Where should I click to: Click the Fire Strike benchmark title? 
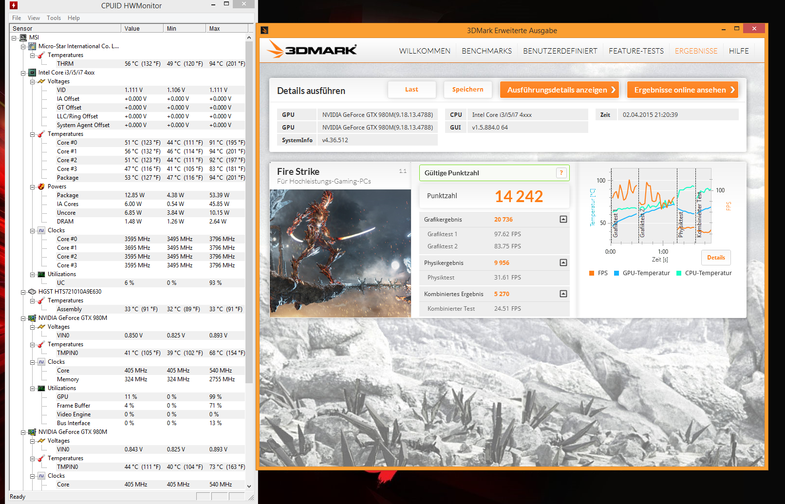click(x=298, y=171)
